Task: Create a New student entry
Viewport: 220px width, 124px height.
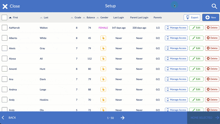Action: pos(211,17)
